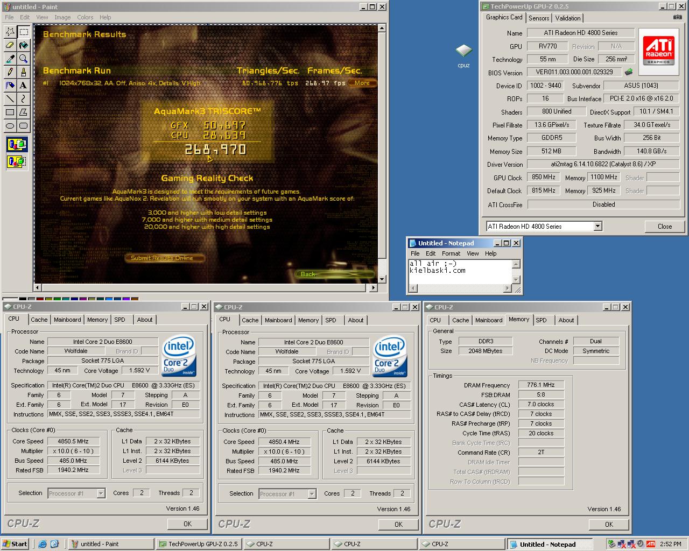689x551 pixels.
Task: Enable opaque selection mode in Paint
Action: coord(17,144)
